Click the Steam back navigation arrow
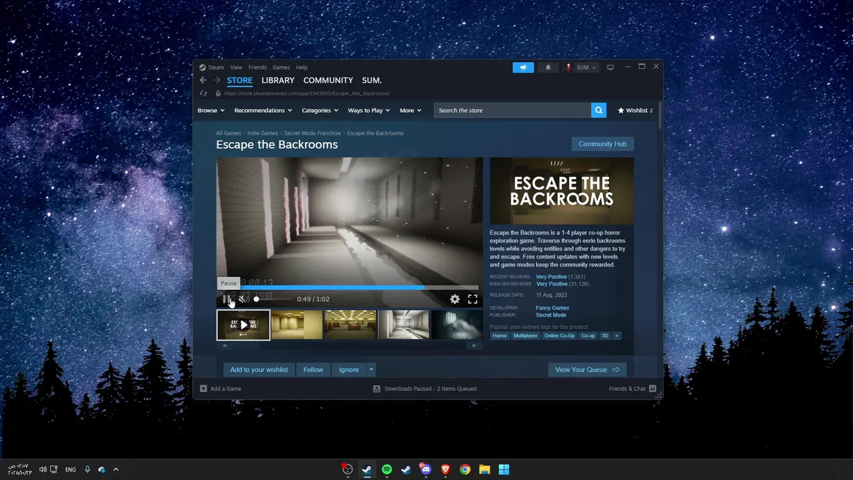The image size is (853, 480). (203, 80)
